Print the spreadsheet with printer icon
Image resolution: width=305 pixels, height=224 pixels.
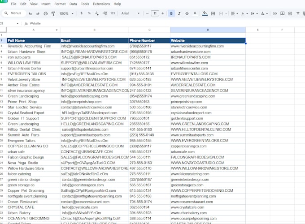point(46,13)
